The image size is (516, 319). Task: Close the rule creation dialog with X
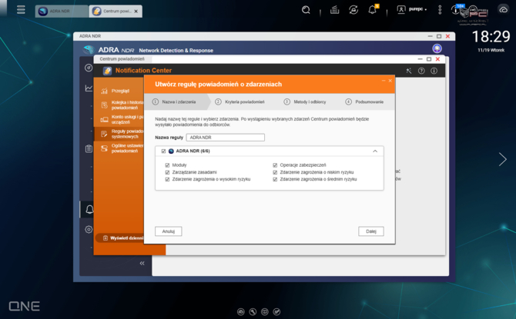pyautogui.click(x=390, y=81)
